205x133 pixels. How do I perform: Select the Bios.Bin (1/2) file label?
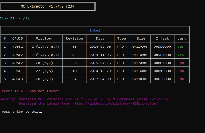15,18
